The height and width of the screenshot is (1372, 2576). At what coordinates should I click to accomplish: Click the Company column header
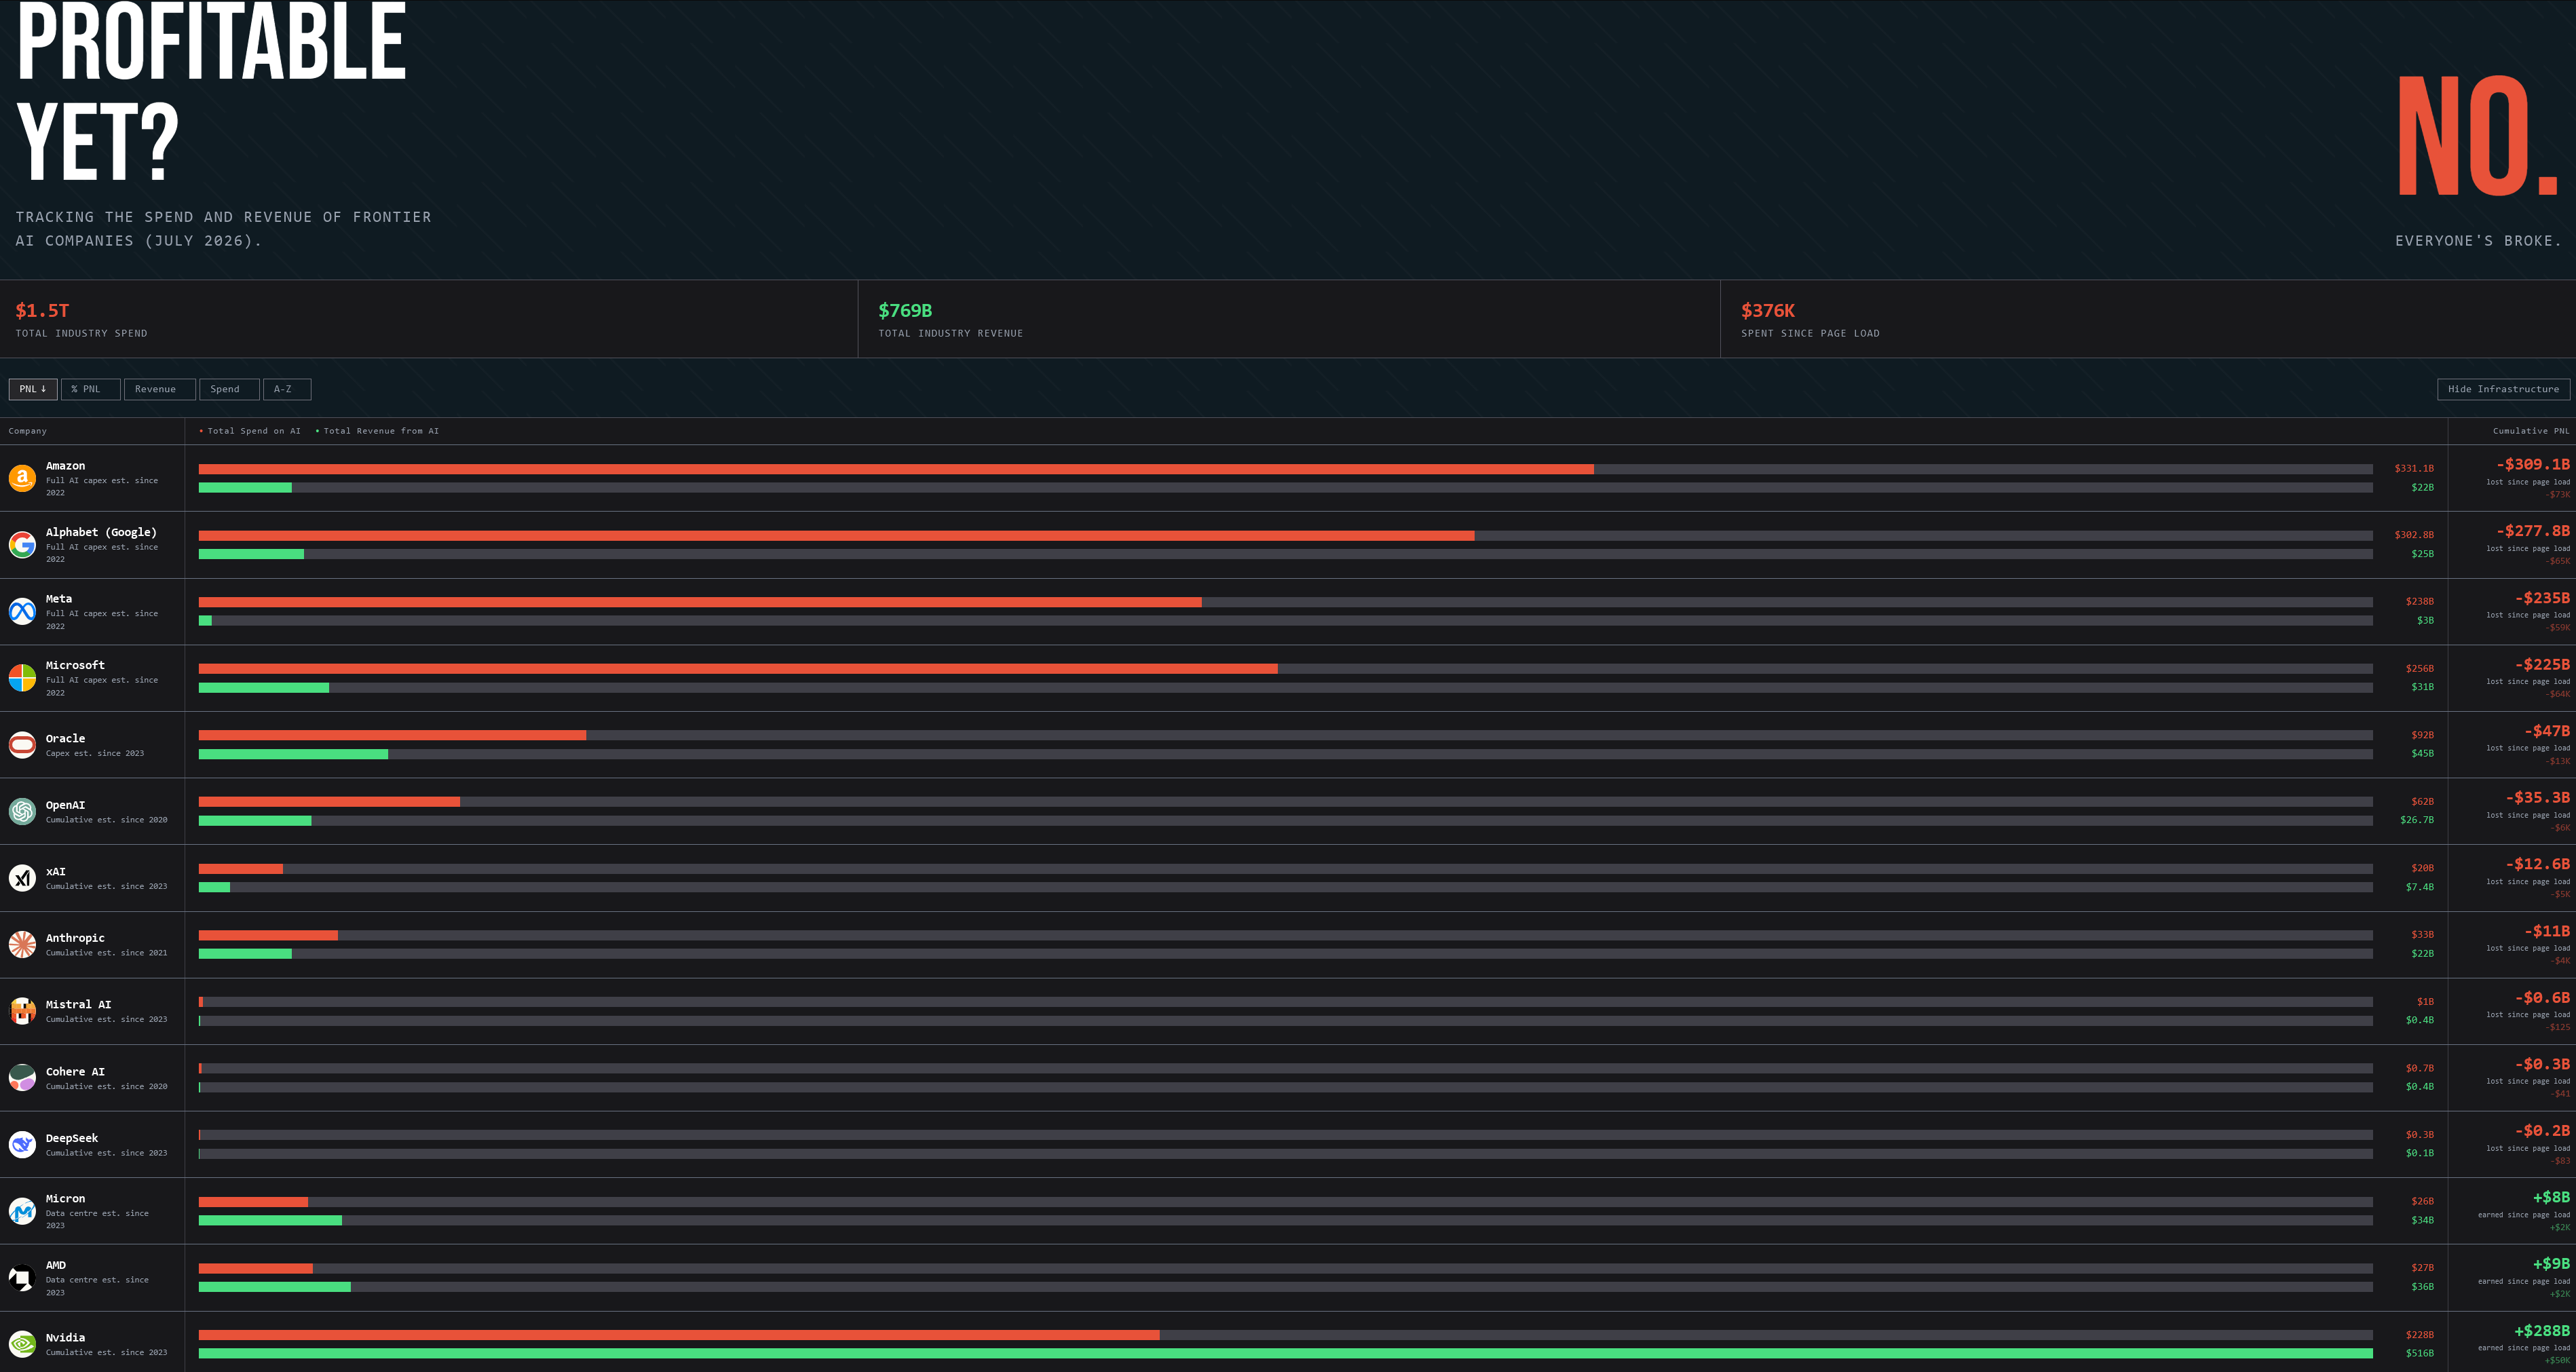click(28, 431)
